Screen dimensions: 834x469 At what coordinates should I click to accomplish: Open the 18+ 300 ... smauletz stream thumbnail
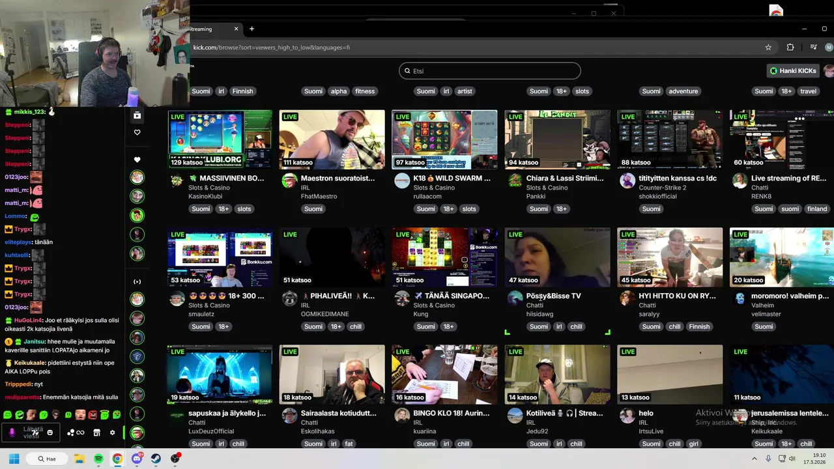tap(220, 257)
